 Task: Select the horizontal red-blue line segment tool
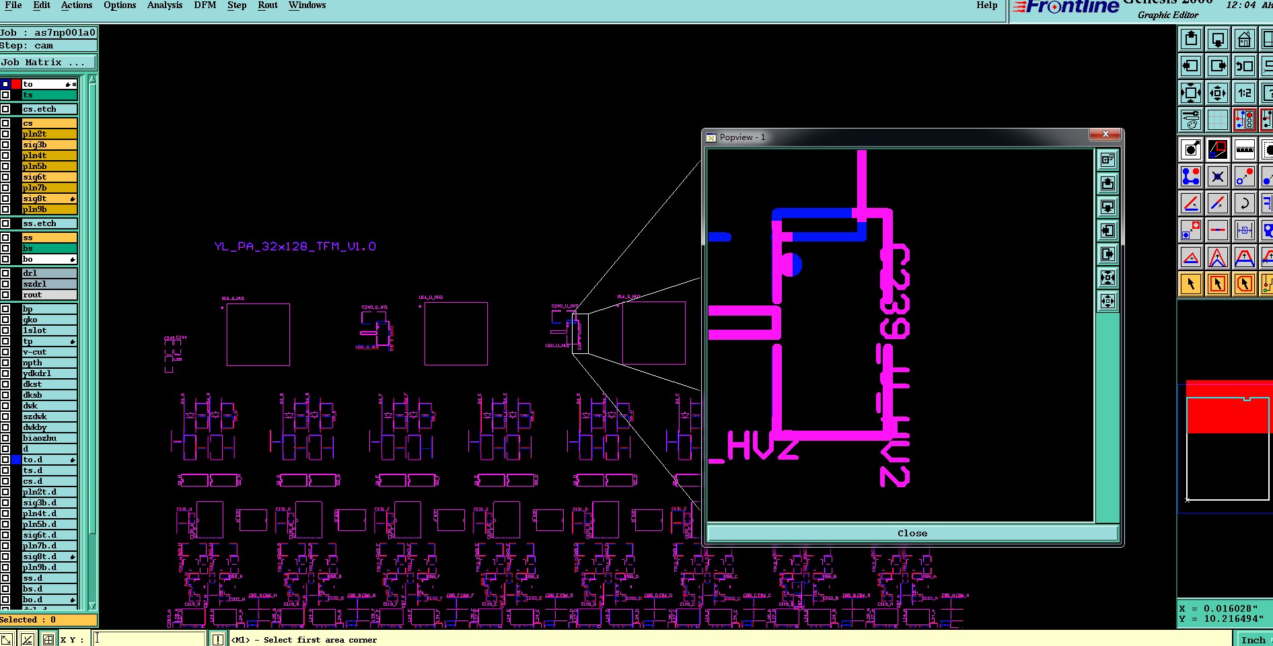[1218, 230]
